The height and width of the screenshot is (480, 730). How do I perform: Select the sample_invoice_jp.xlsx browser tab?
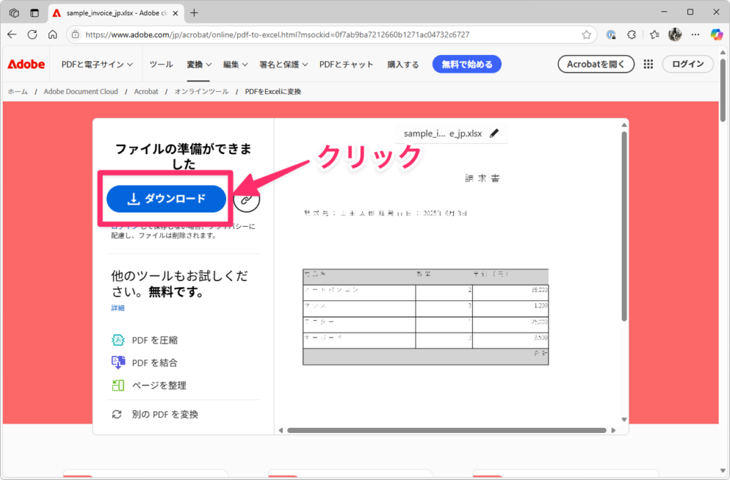tap(115, 13)
